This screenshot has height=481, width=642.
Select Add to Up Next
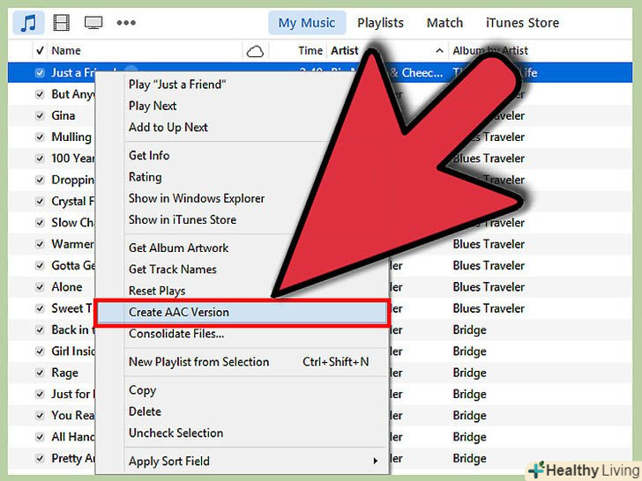[168, 127]
